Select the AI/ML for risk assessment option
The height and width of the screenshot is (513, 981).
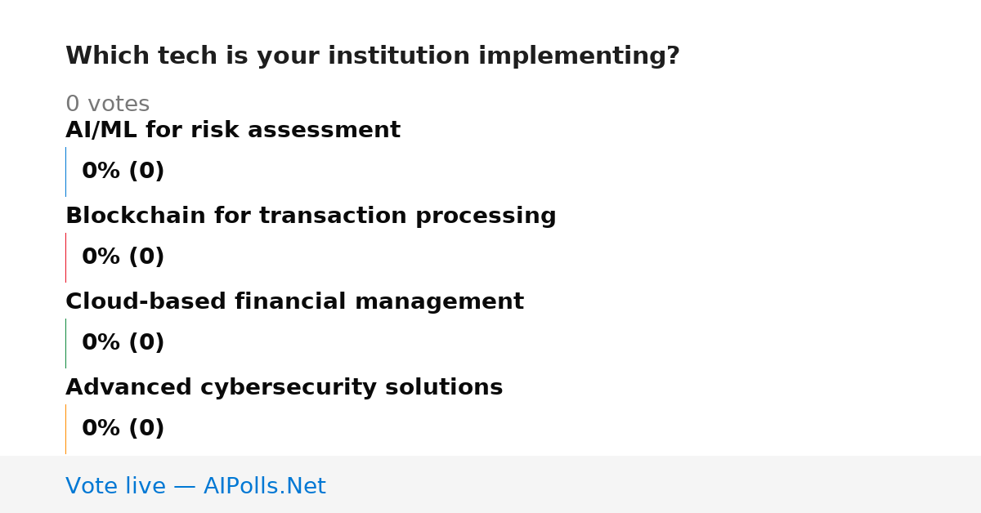[x=233, y=131]
